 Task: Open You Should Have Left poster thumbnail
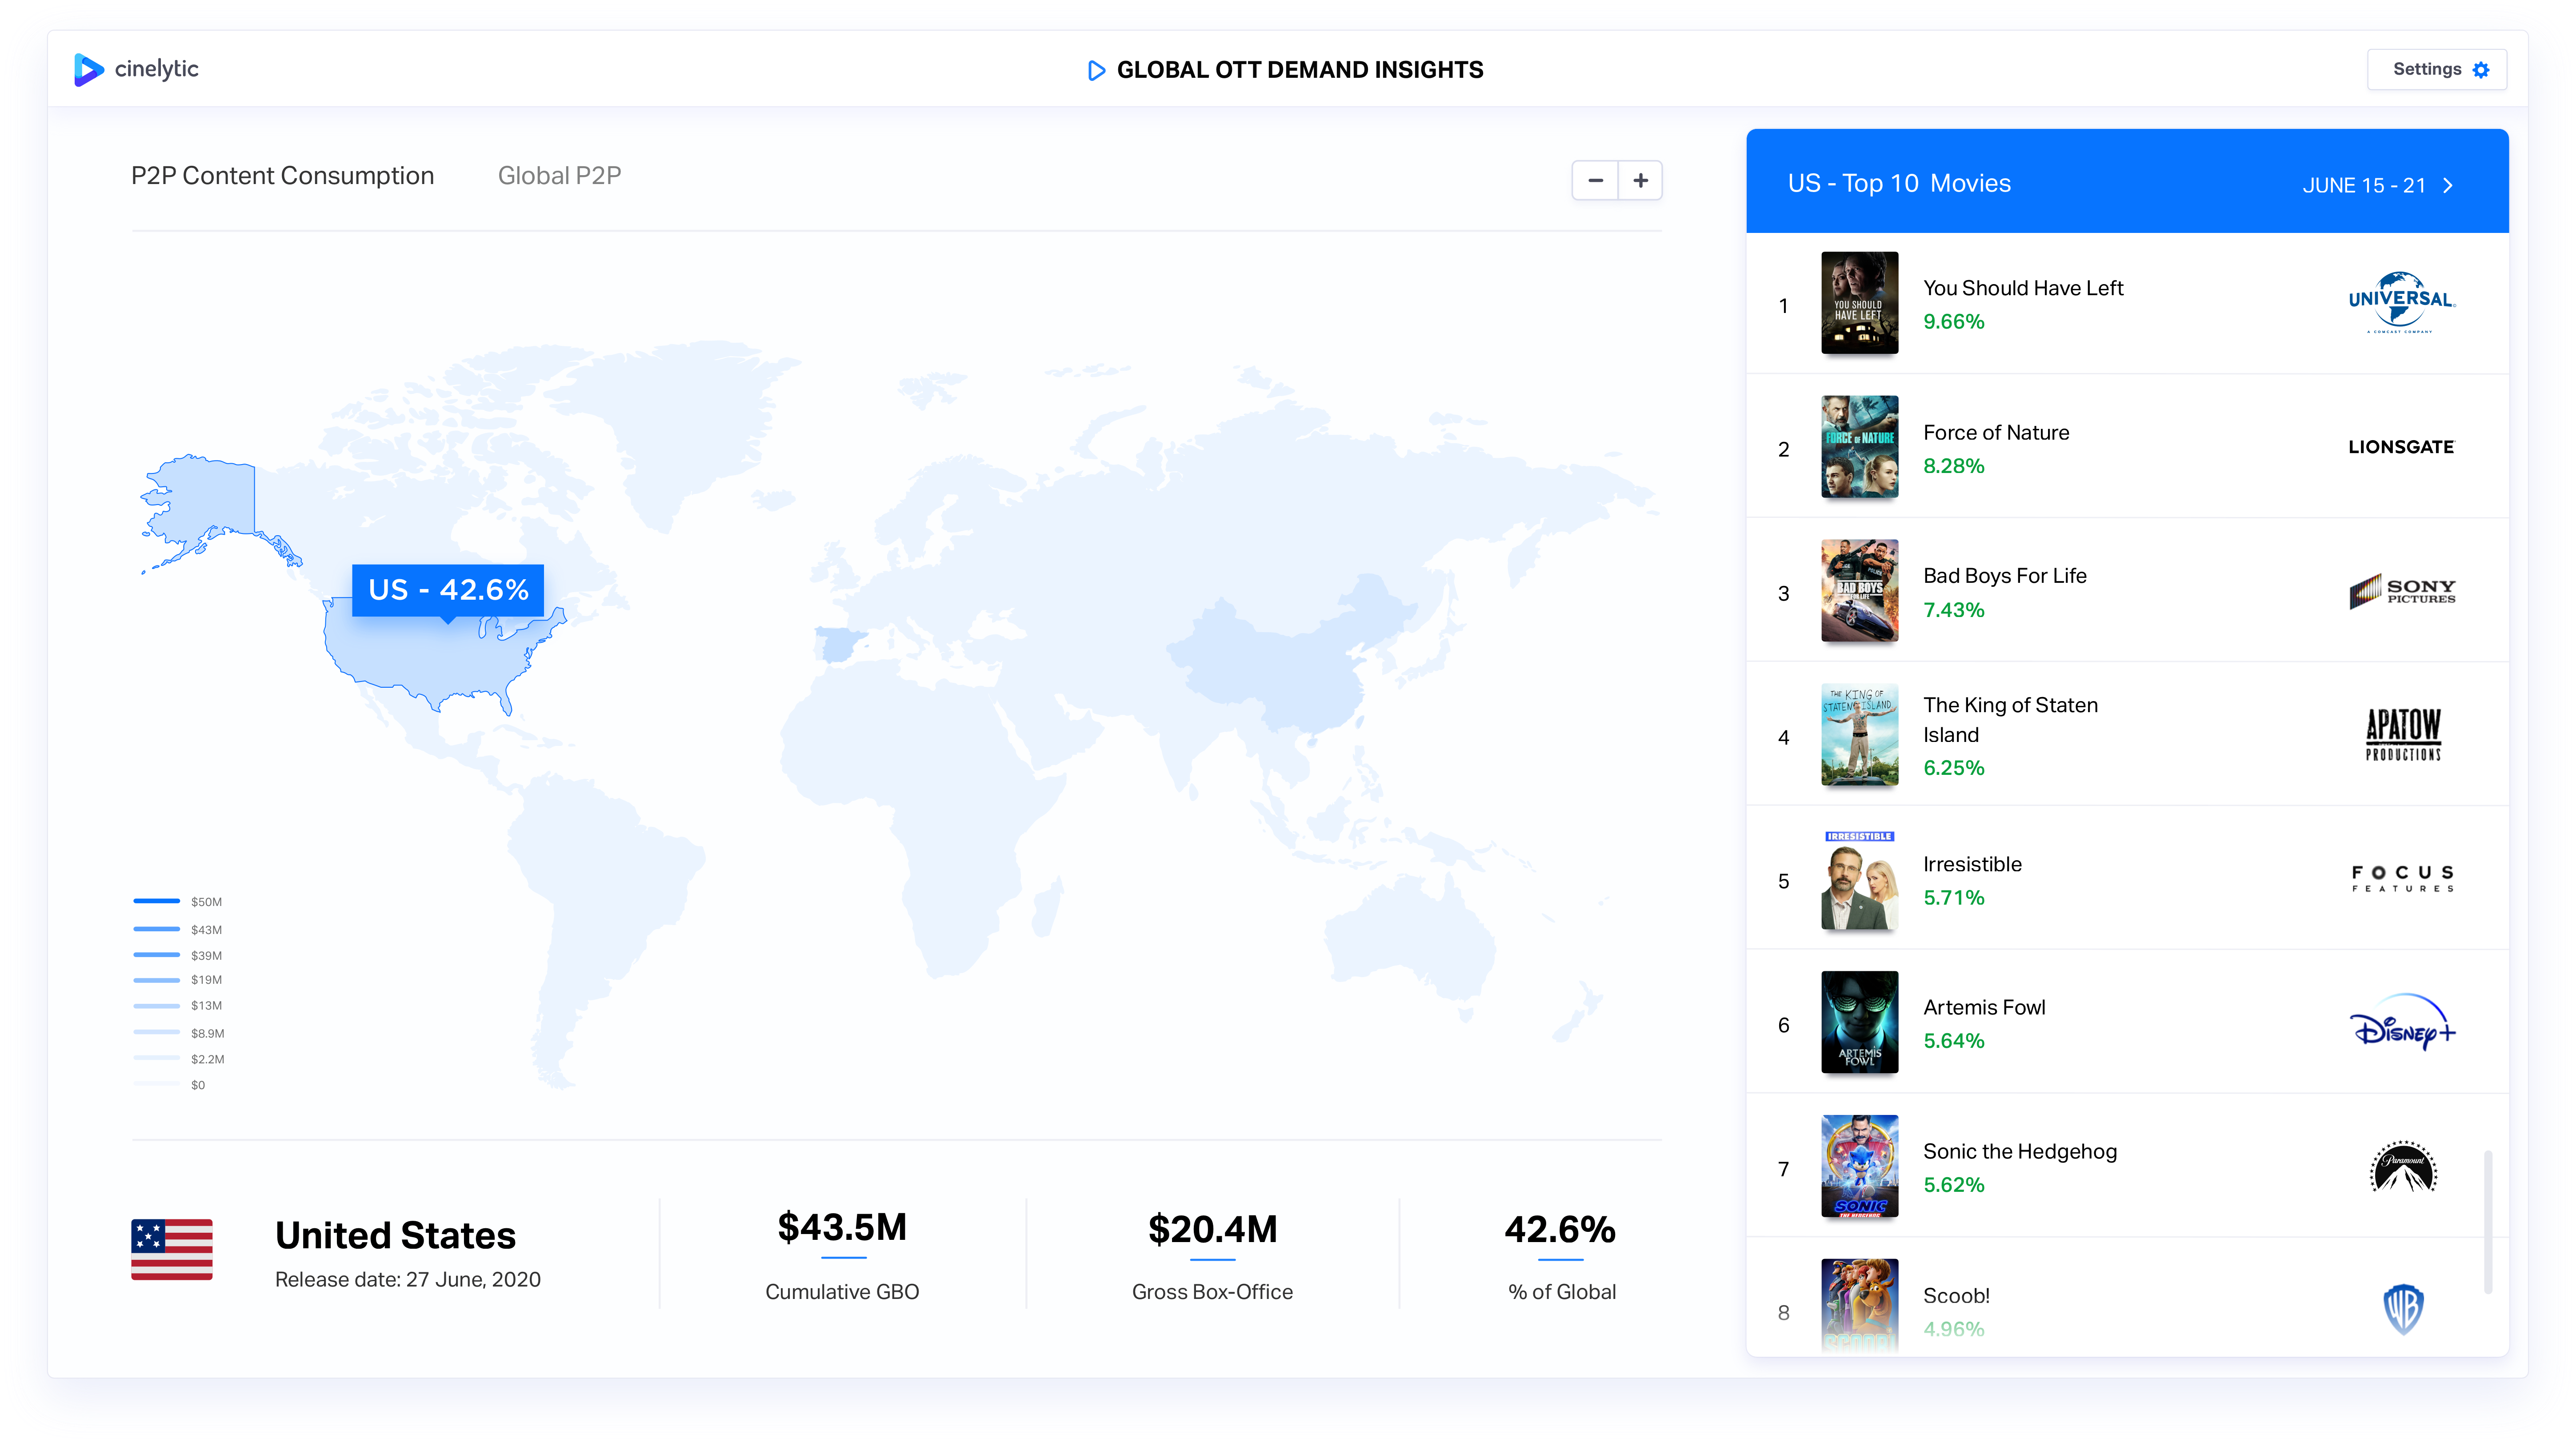[1859, 303]
